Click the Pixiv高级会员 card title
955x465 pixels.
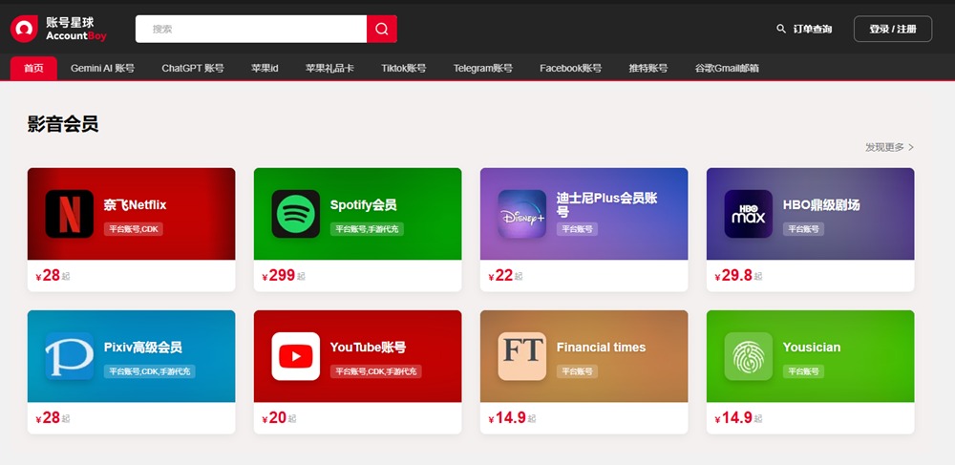pos(142,347)
